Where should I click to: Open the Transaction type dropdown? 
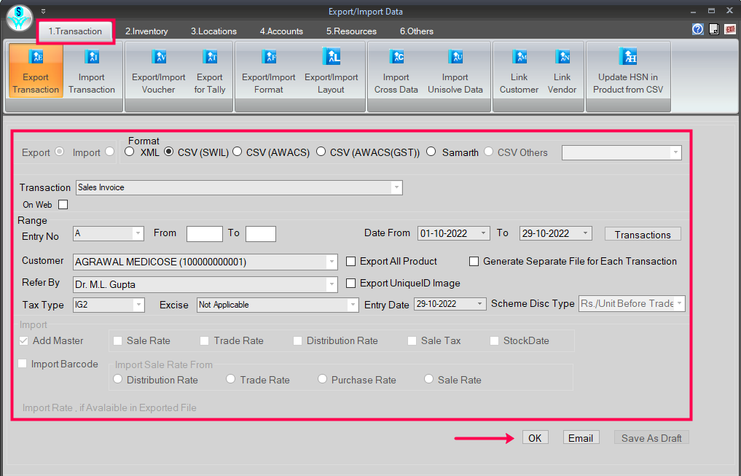tap(396, 187)
